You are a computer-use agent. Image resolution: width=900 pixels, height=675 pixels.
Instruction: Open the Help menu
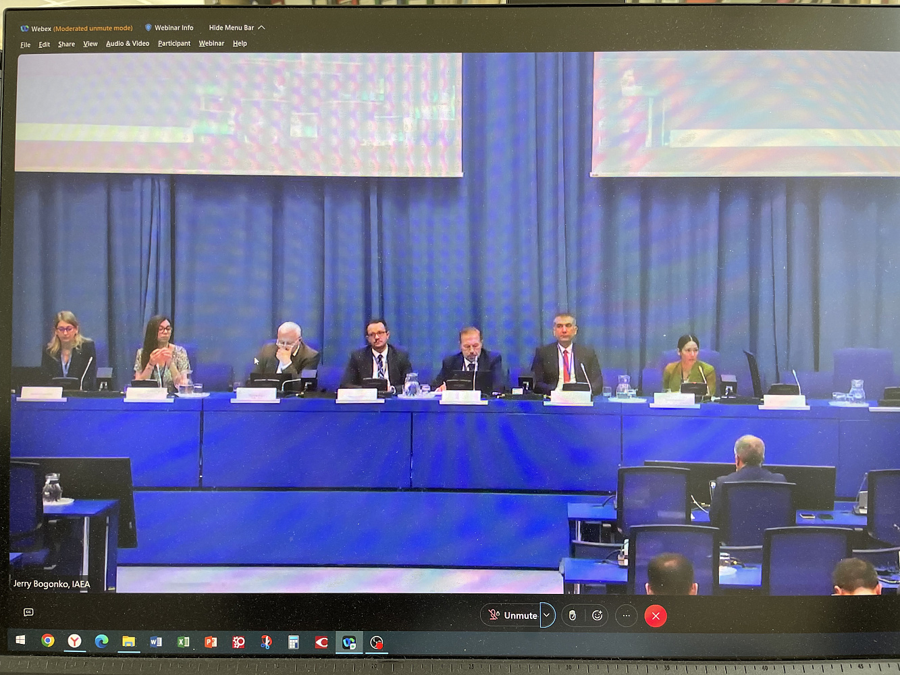(x=240, y=44)
